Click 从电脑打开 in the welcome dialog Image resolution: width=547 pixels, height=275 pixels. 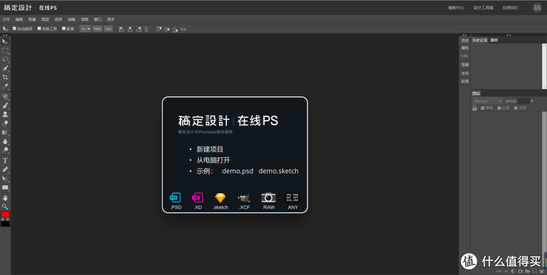click(213, 160)
